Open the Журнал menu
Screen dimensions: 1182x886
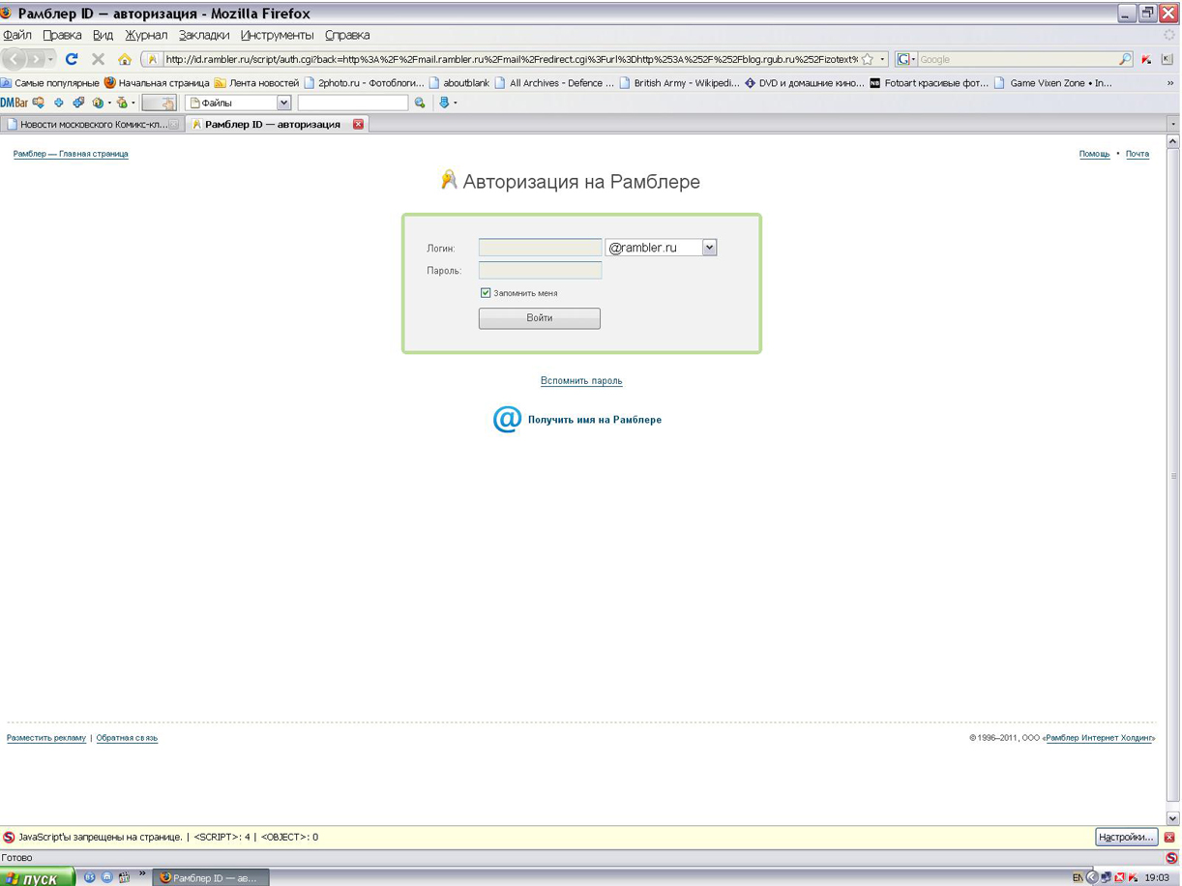146,35
